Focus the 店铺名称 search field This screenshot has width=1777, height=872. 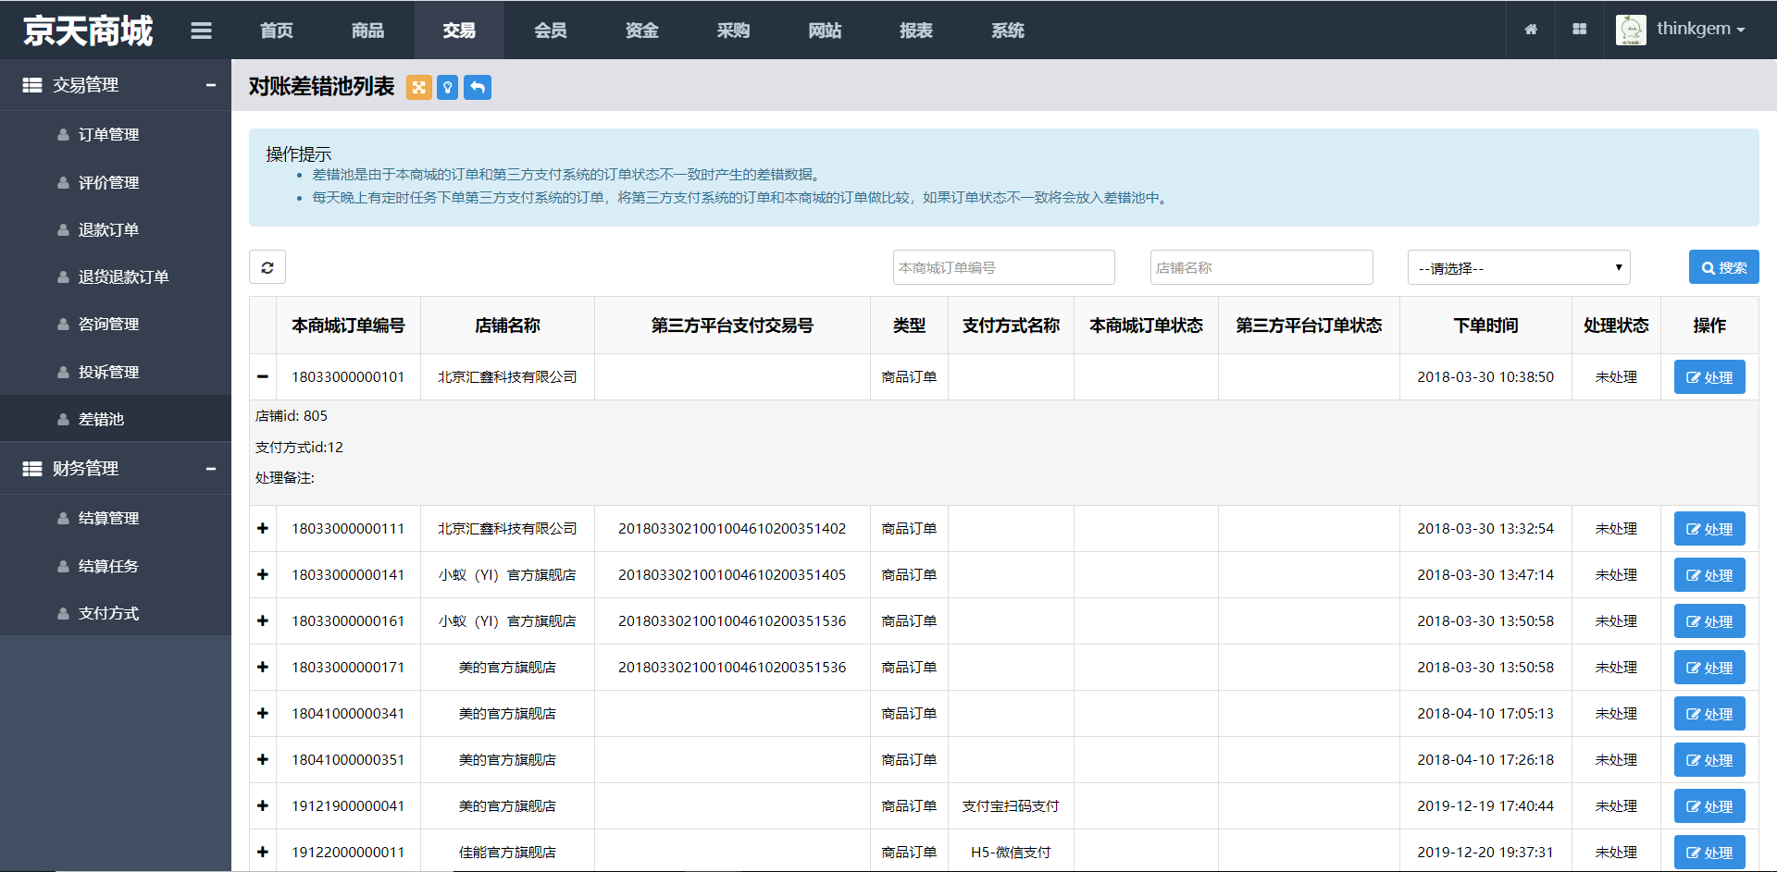tap(1261, 267)
